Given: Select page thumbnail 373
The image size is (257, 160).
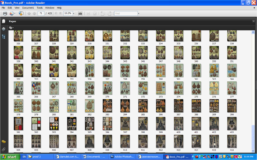Looking at the screenshot, I should pyautogui.click(x=161, y=88).
